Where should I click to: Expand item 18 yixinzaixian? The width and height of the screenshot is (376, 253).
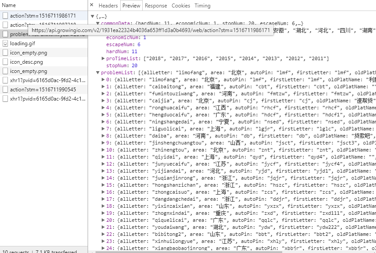coord(103,206)
